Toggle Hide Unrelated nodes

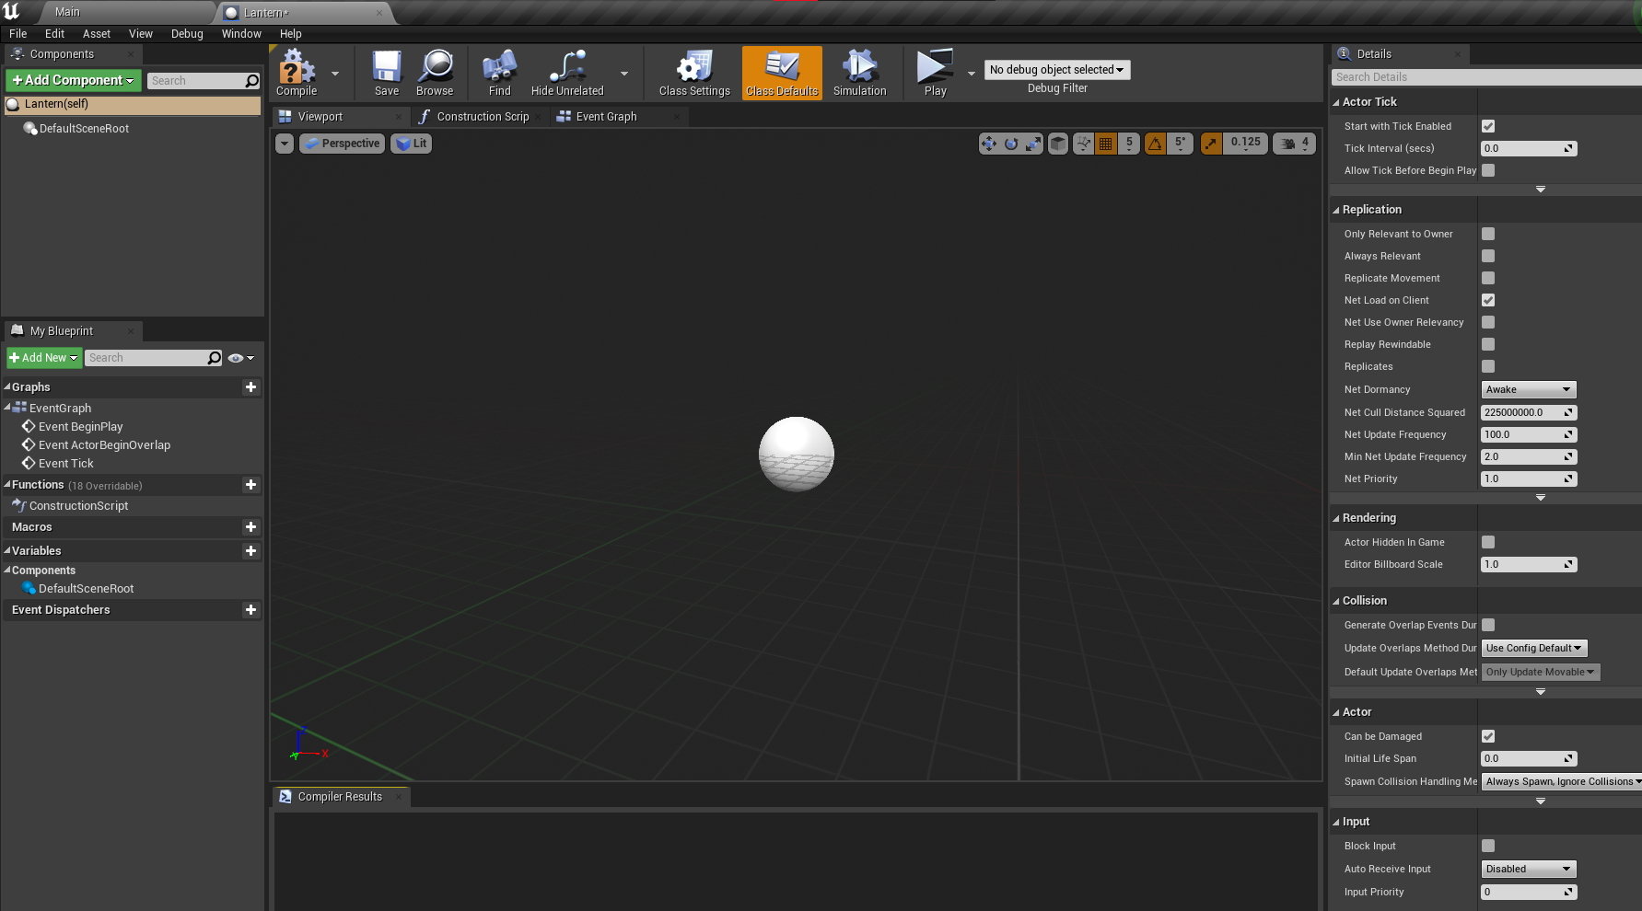567,73
